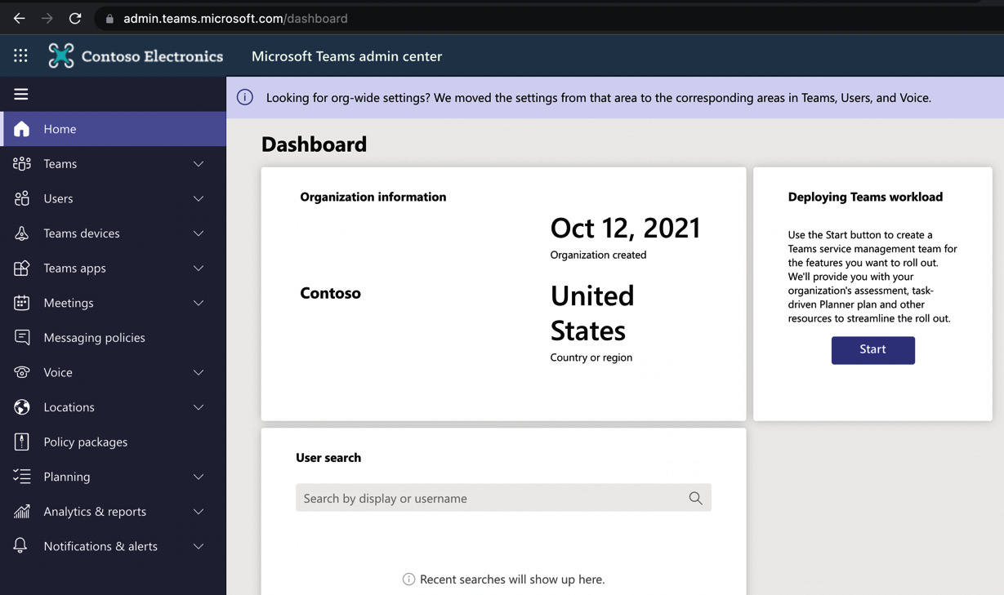The height and width of the screenshot is (595, 1004).
Task: Click the Contoso organization name
Action: (330, 293)
